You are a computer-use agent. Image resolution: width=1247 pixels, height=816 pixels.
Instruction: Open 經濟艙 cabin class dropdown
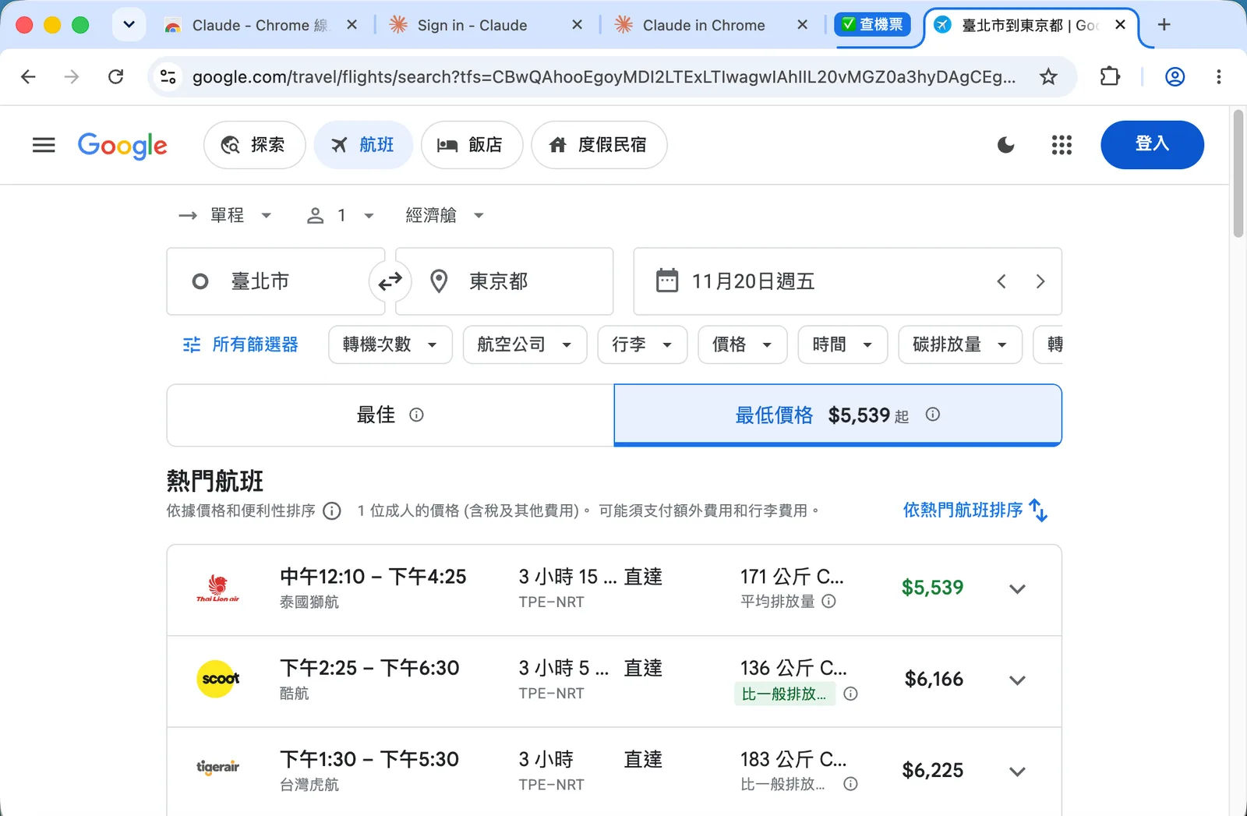coord(444,215)
